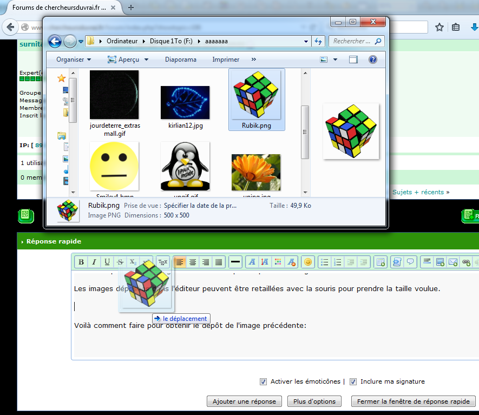
Task: Toggle 'Activer les émoticônes' checkbox
Action: (263, 381)
